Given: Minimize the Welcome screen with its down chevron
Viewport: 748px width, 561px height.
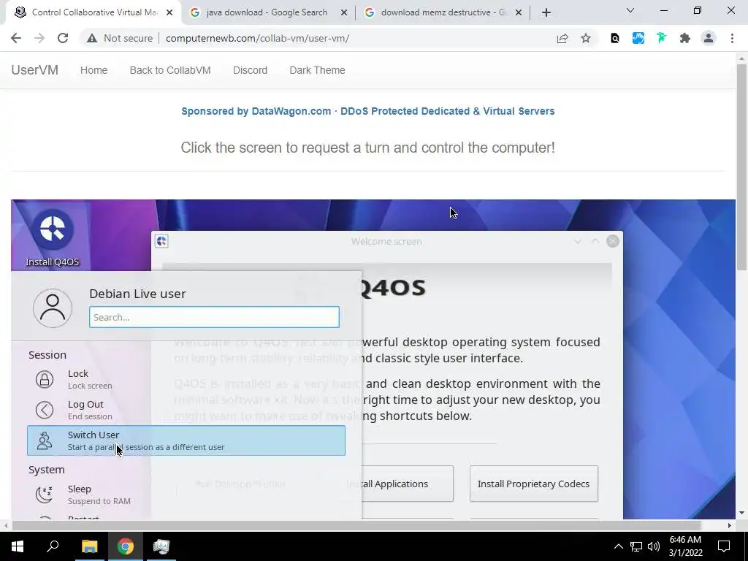Looking at the screenshot, I should pos(578,241).
